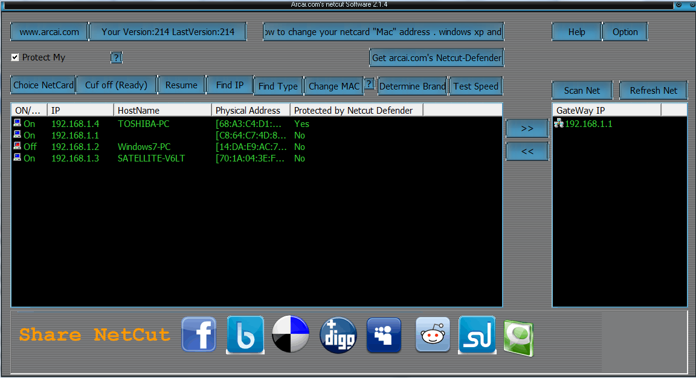
Task: Click the Protected by Netcut Defender header
Action: pos(356,110)
